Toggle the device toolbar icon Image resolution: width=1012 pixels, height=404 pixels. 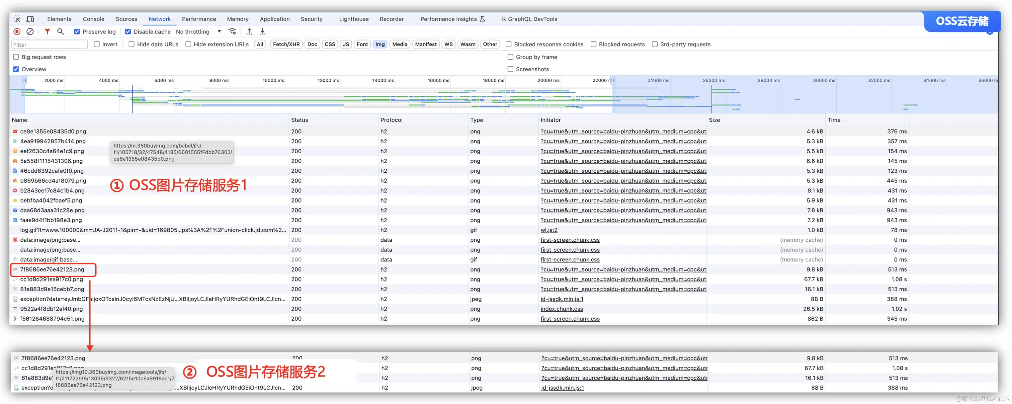click(x=30, y=19)
